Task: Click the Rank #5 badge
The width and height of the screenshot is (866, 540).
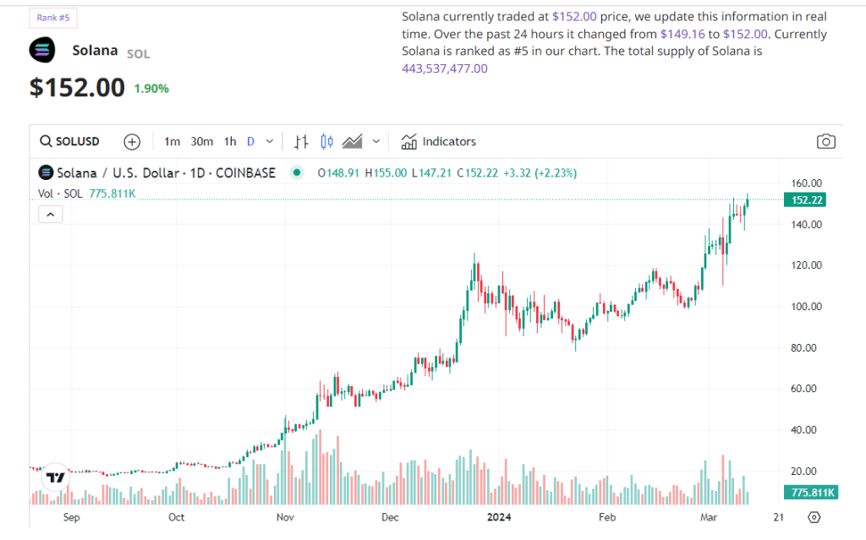Action: click(52, 17)
